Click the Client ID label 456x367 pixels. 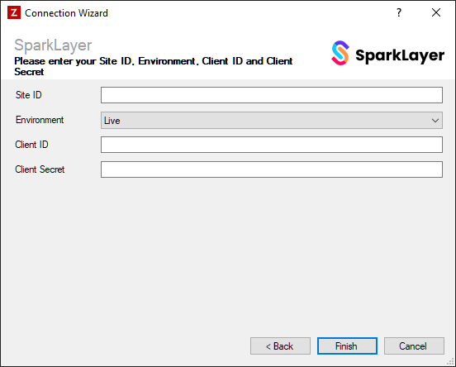tap(31, 145)
